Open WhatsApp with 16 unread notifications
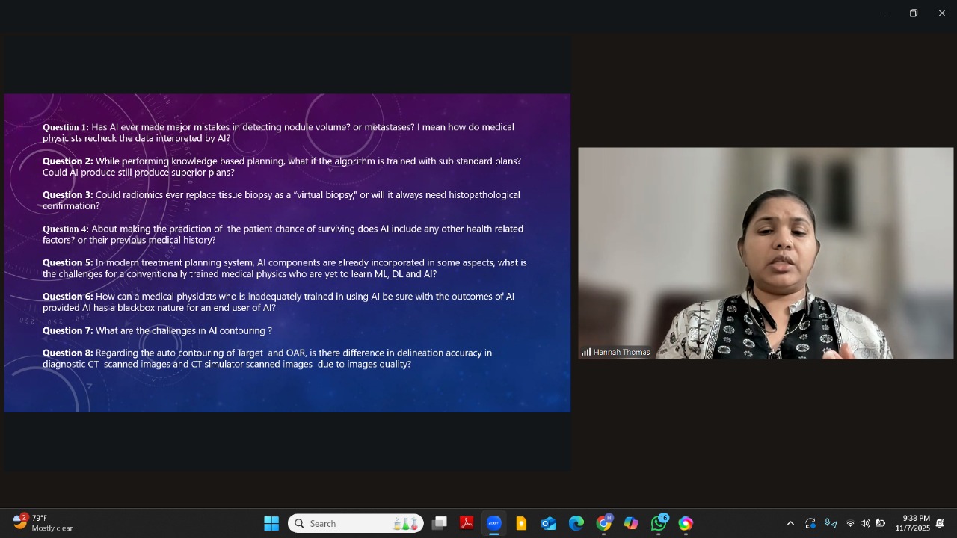 659,523
